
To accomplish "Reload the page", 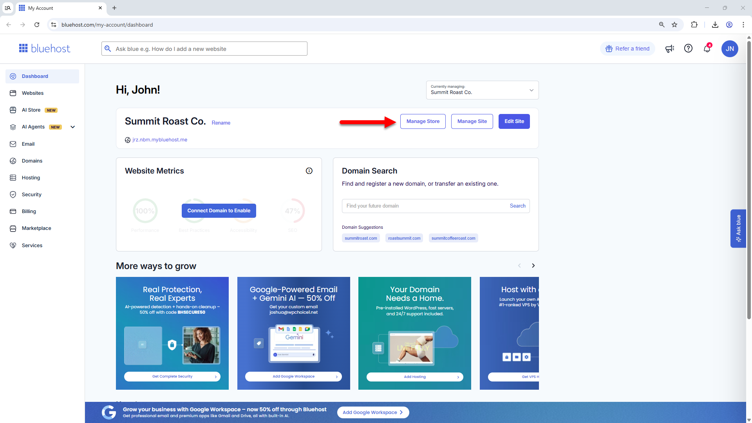I will [37, 25].
